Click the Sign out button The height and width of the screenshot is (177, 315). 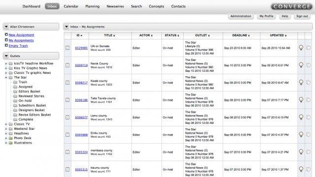(302, 16)
